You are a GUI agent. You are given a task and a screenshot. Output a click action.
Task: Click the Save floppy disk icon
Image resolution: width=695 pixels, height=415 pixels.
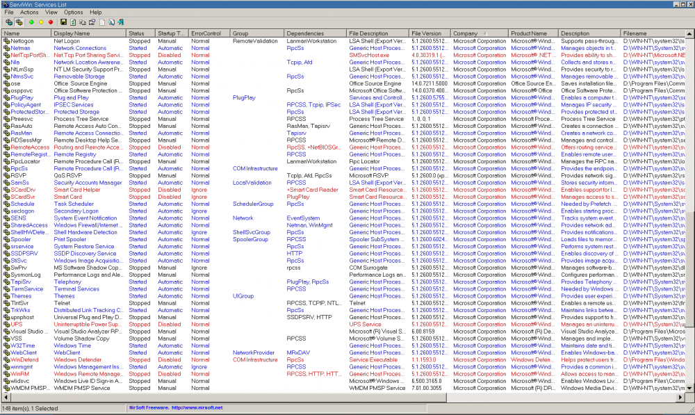tap(63, 22)
